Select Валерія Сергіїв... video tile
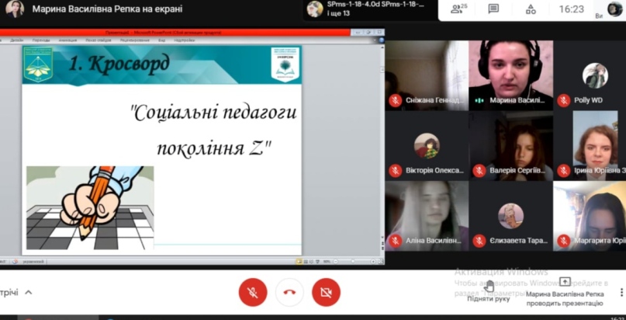The height and width of the screenshot is (320, 626). (510, 146)
